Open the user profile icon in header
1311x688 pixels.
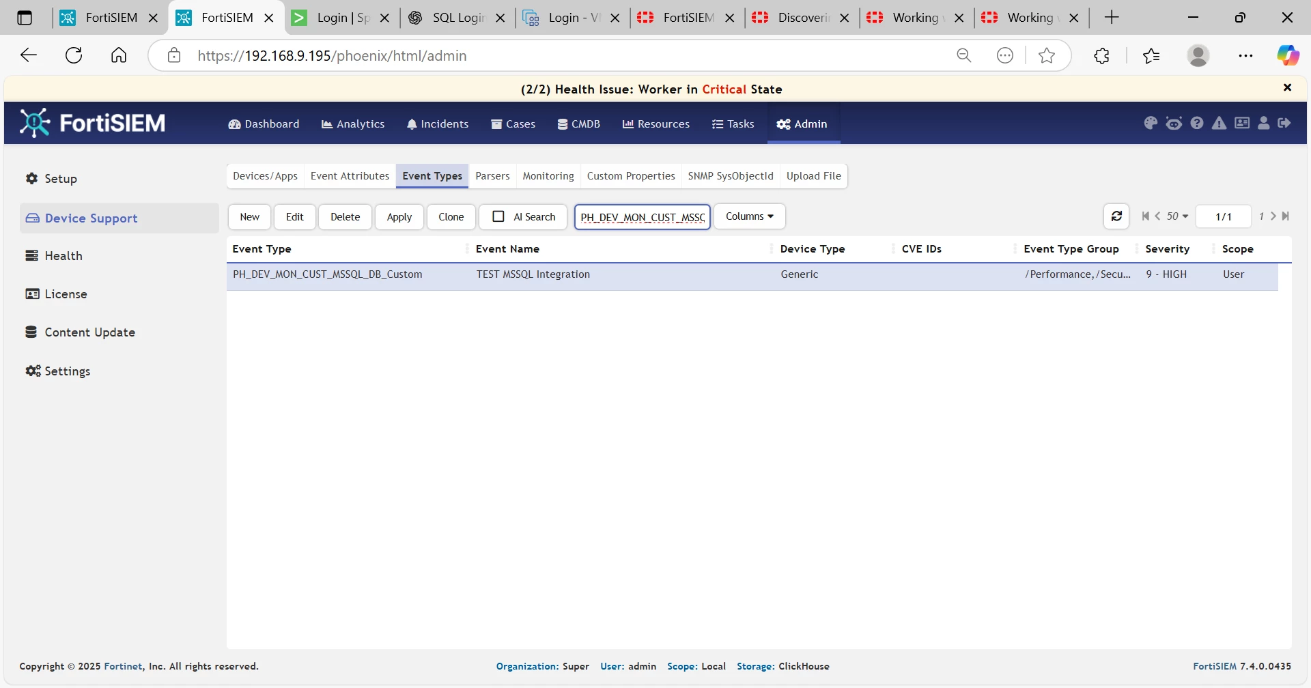coord(1264,123)
